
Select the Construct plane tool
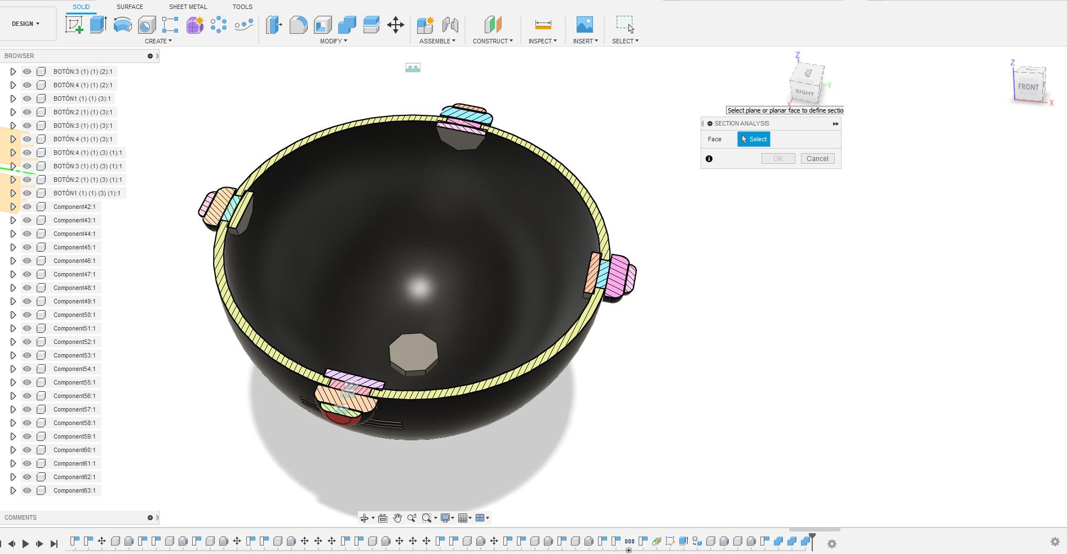click(493, 25)
